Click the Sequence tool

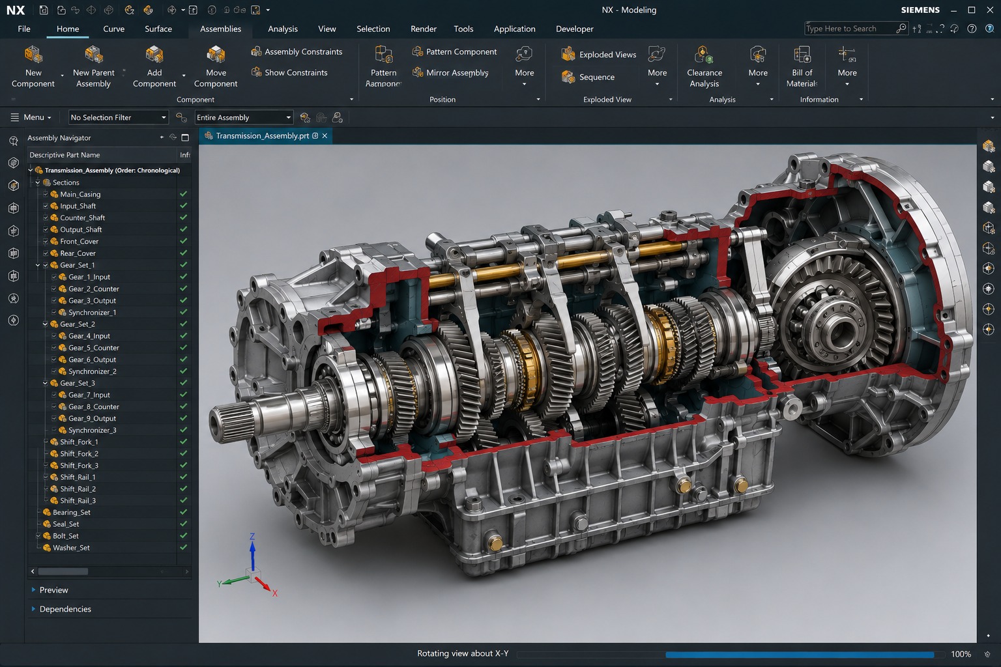588,77
